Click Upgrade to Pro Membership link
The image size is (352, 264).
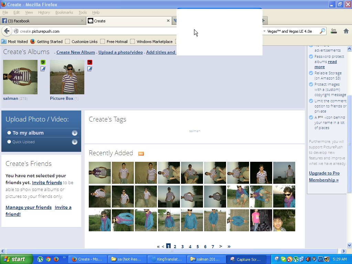[324, 177]
